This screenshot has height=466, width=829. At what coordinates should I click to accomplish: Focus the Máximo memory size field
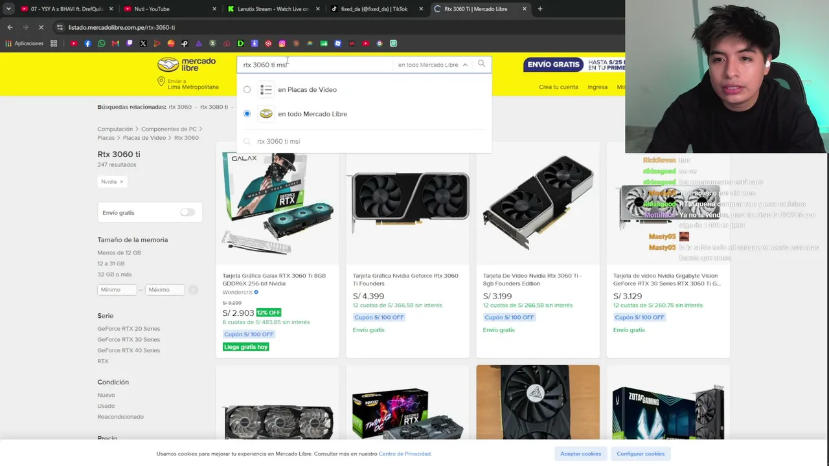pyautogui.click(x=165, y=290)
